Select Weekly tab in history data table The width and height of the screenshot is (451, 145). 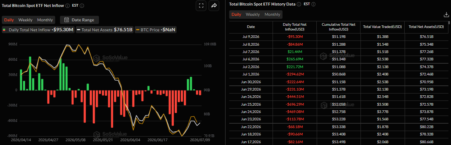coord(253,14)
